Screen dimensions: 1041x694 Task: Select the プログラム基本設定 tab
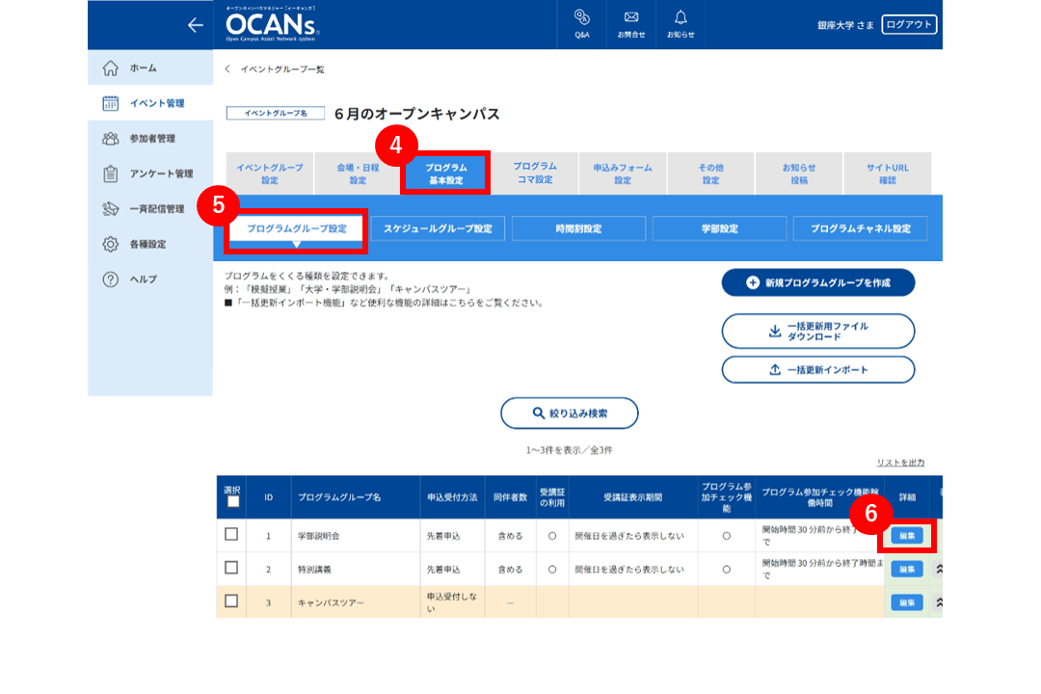(446, 173)
